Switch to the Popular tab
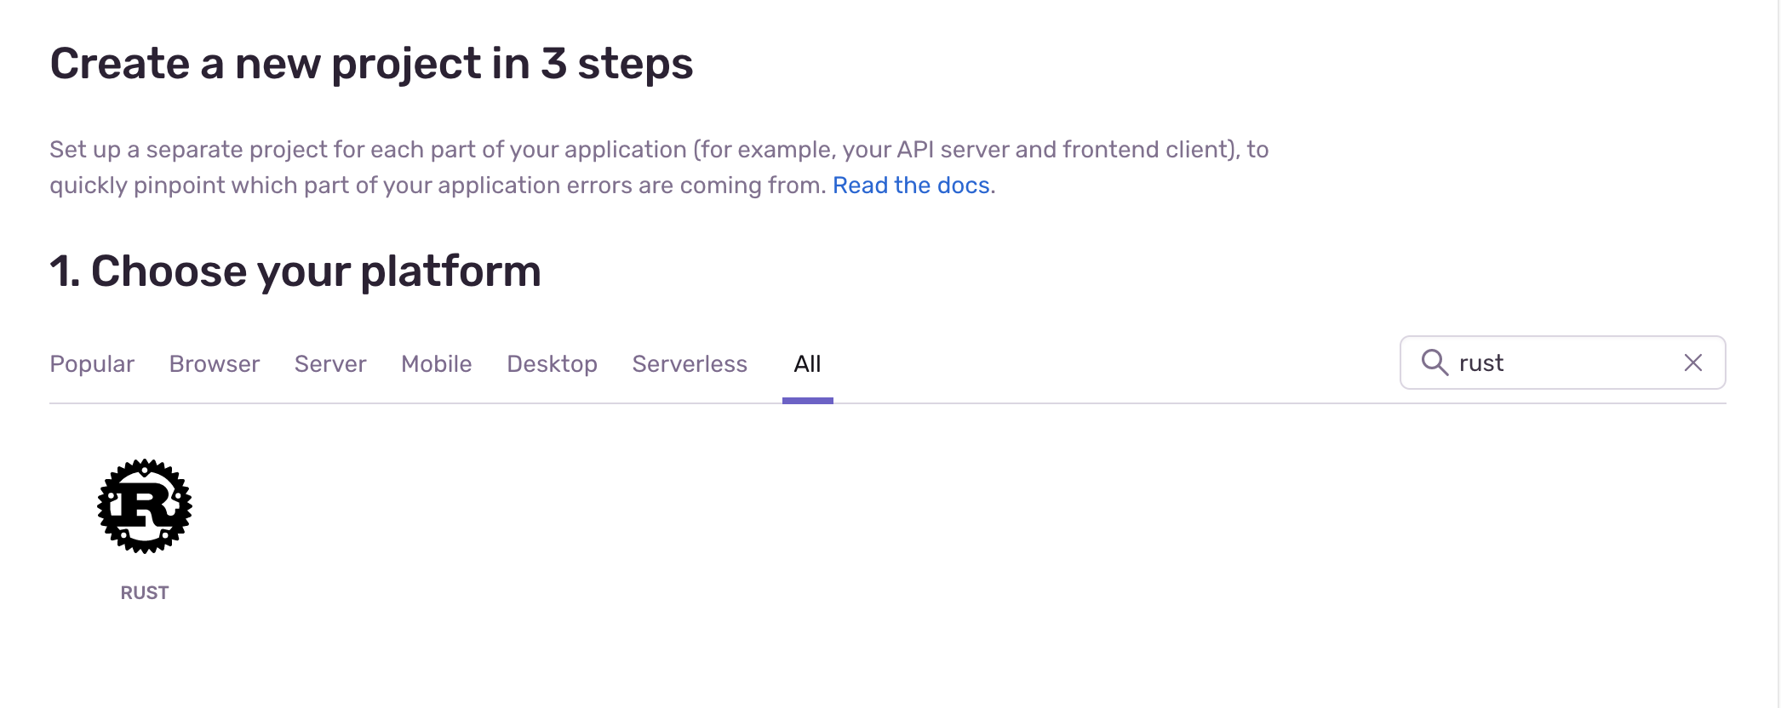Viewport: 1781px width, 708px height. pos(92,364)
